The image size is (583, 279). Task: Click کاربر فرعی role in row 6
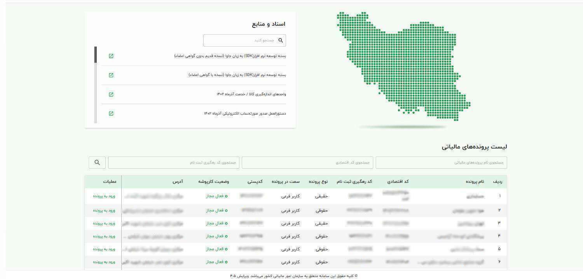pyautogui.click(x=290, y=262)
